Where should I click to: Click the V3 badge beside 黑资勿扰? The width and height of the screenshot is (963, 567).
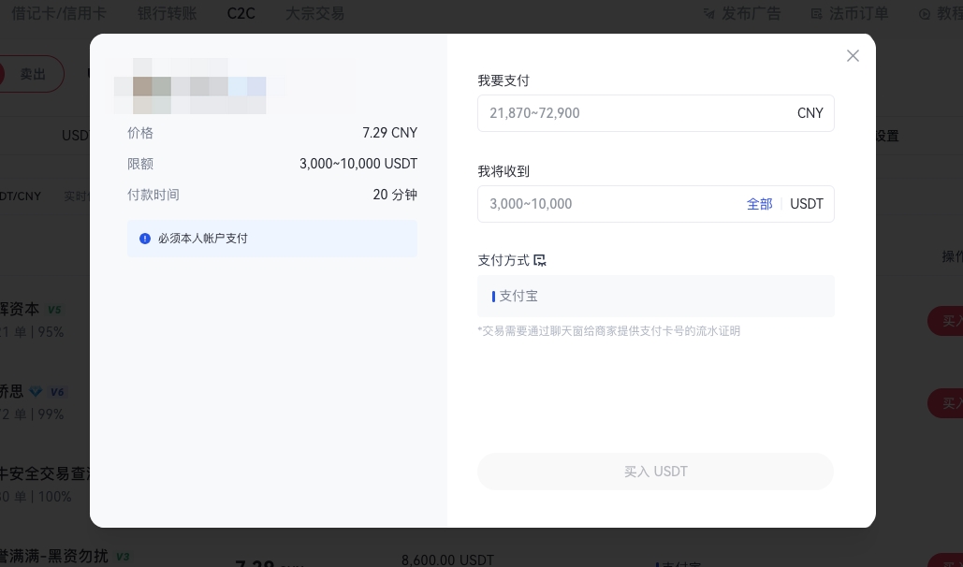click(123, 557)
